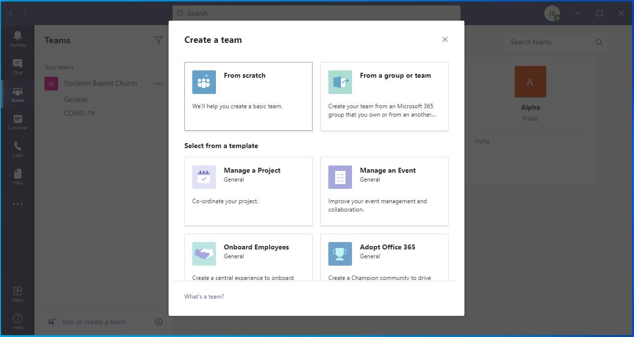
Task: Click 'We'll help you create a basic team.'
Action: coord(237,106)
